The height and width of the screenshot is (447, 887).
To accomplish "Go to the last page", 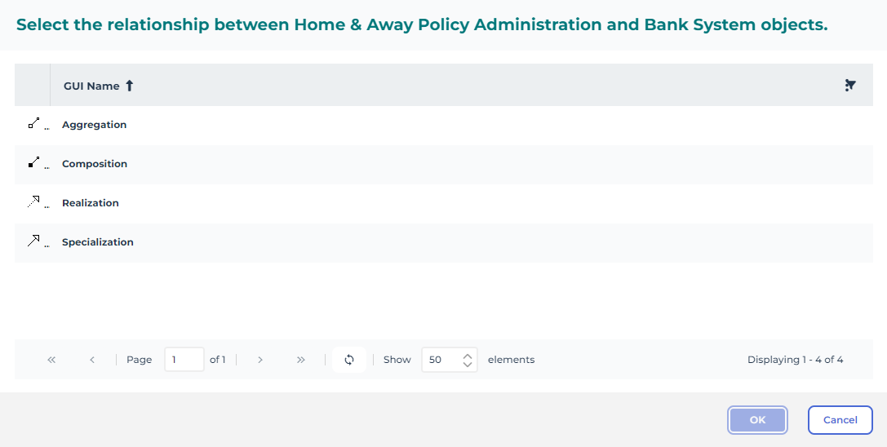I will pyautogui.click(x=301, y=360).
